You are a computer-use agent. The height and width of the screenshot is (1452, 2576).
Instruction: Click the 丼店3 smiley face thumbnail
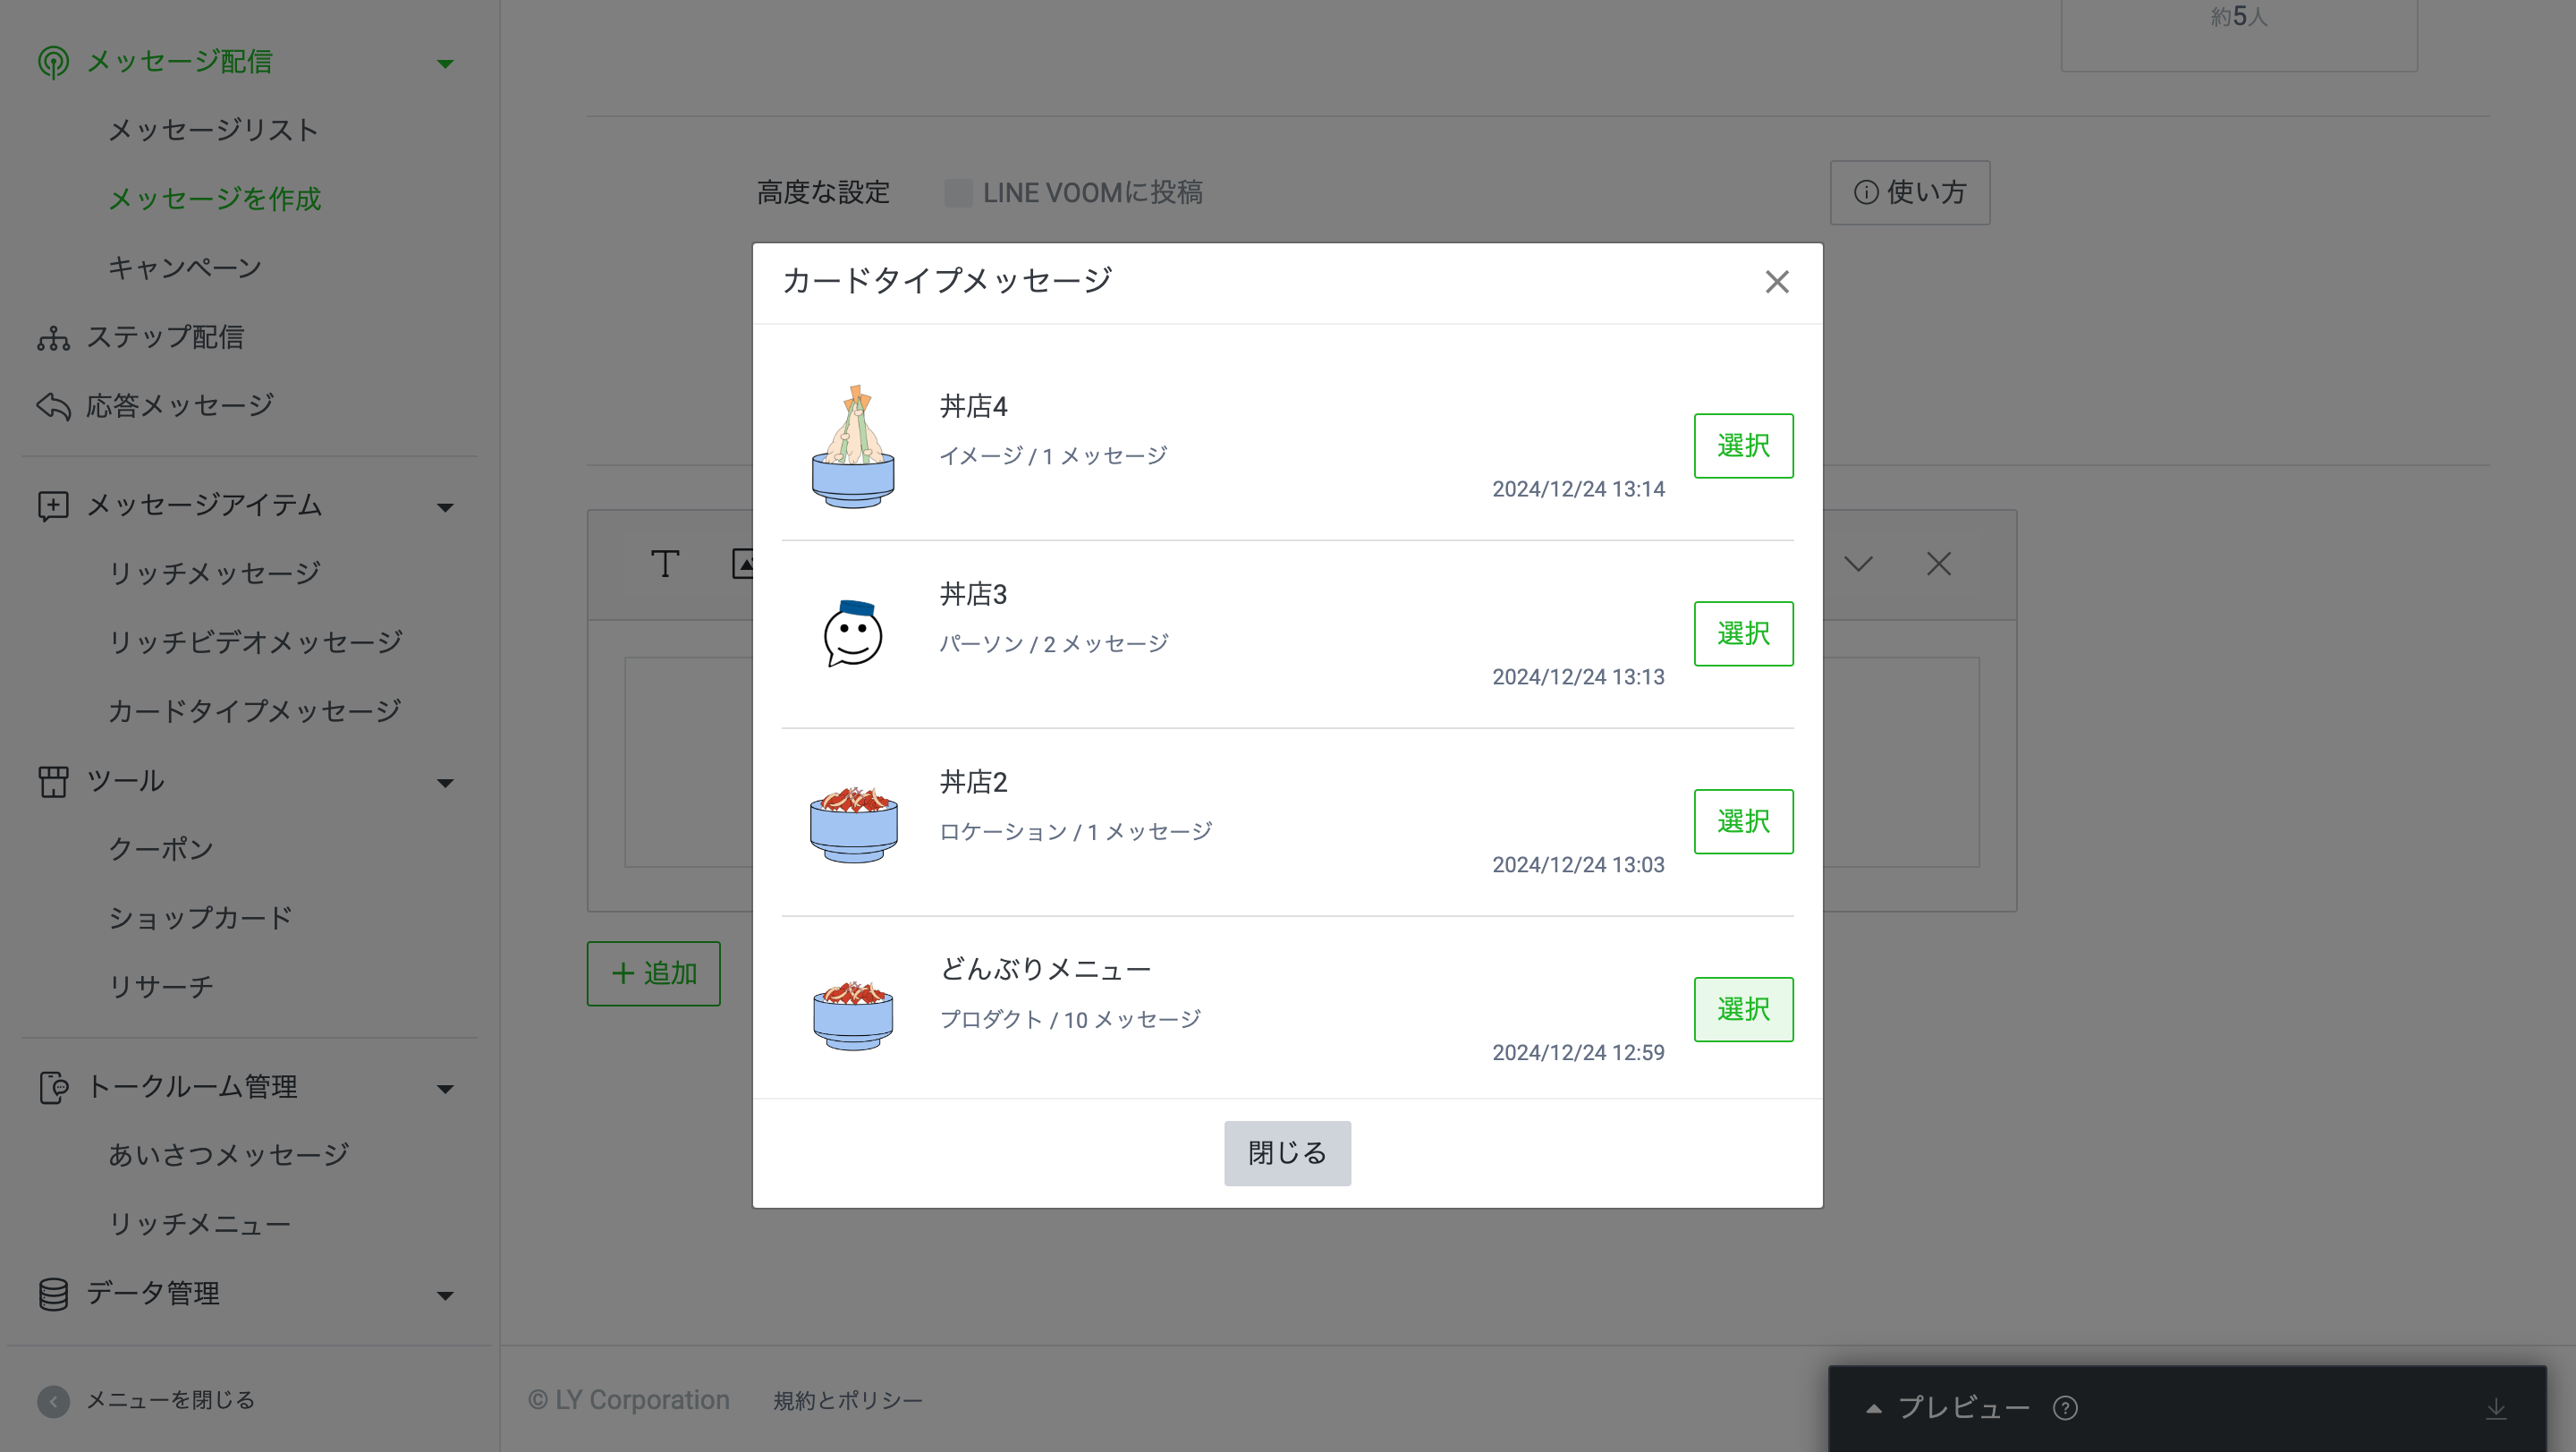click(853, 633)
